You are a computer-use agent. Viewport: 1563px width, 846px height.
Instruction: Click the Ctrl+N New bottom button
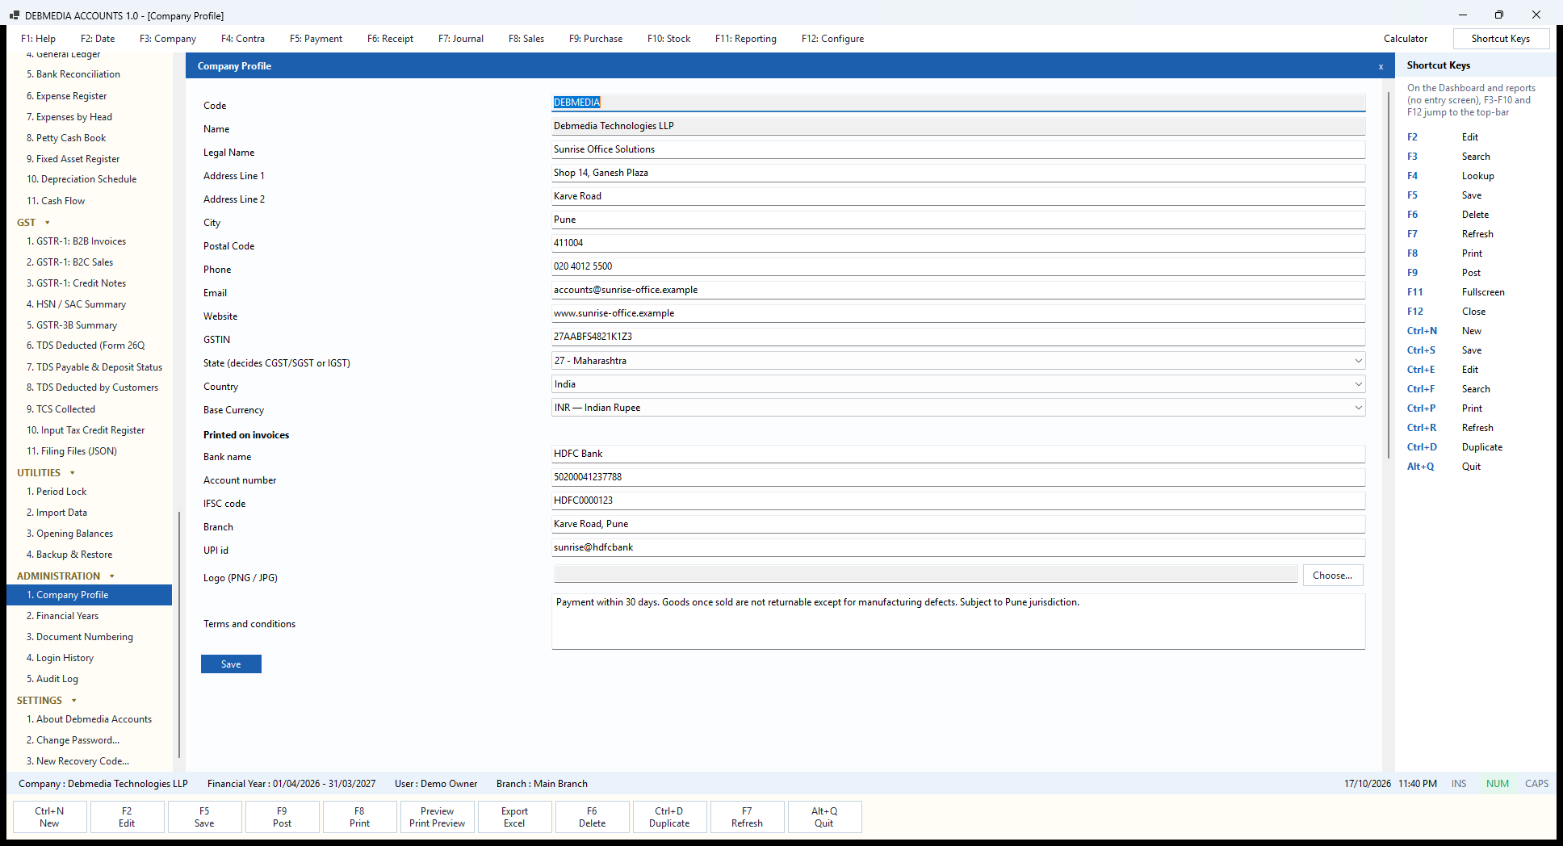pyautogui.click(x=49, y=817)
